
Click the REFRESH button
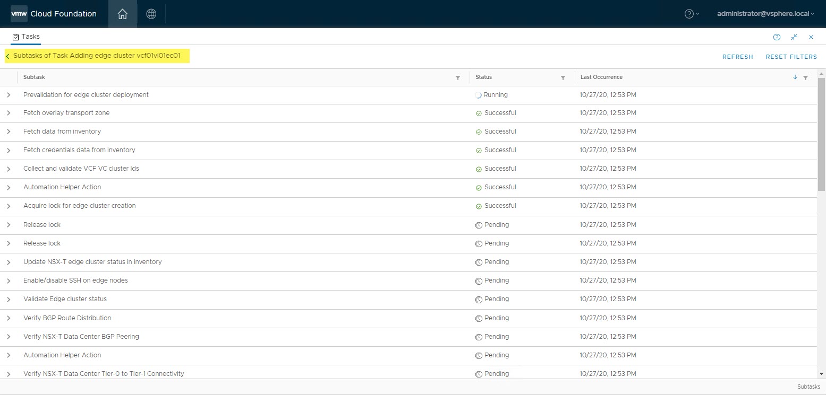tap(737, 57)
